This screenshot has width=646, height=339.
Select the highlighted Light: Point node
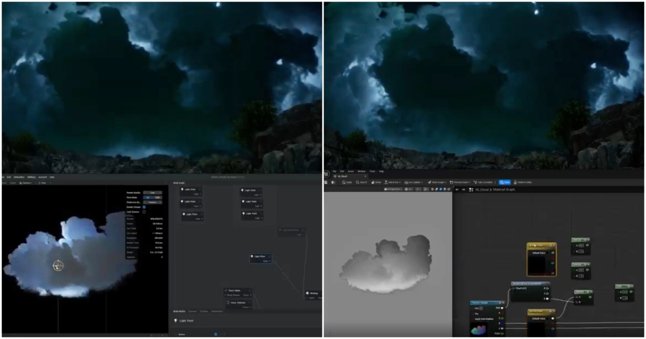point(261,258)
